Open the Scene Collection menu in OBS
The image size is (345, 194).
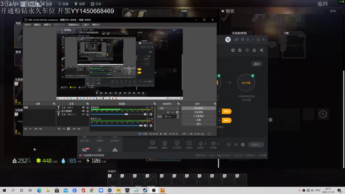[x=74, y=25]
